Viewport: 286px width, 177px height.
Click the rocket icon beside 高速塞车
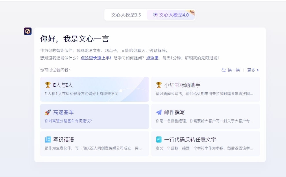pyautogui.click(x=48, y=112)
